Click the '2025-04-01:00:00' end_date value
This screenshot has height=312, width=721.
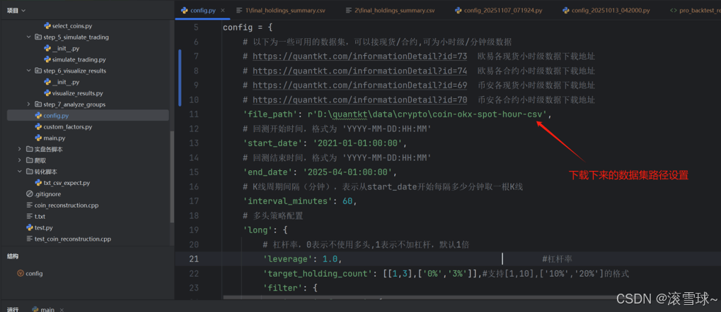click(348, 172)
